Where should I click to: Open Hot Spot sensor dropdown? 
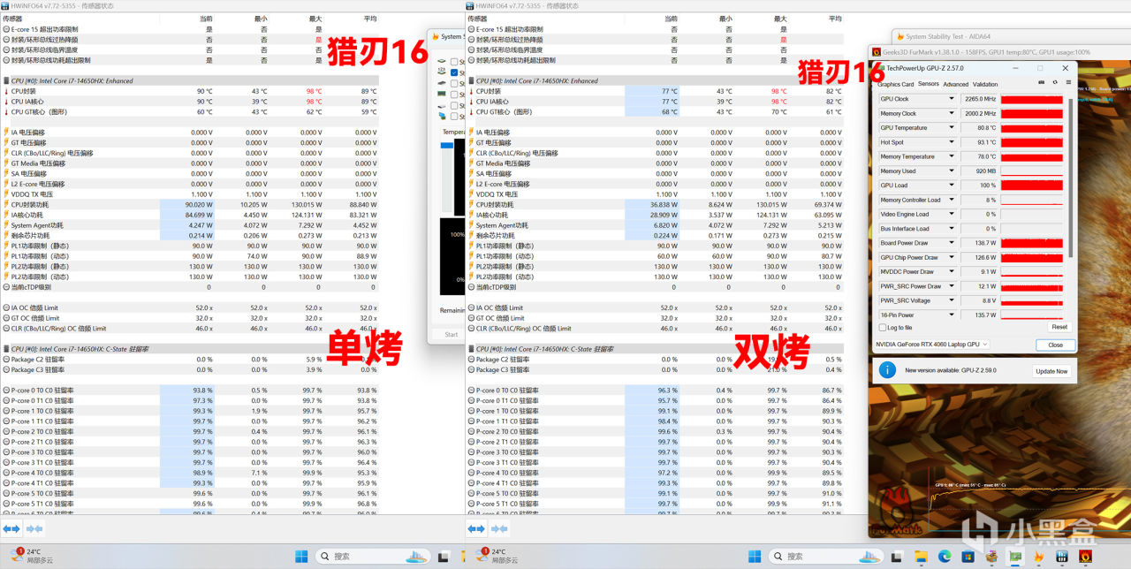(x=952, y=142)
